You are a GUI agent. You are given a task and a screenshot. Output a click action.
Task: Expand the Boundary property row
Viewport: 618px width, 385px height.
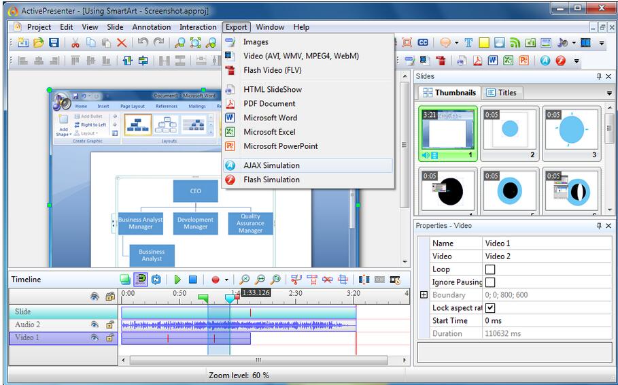click(424, 295)
